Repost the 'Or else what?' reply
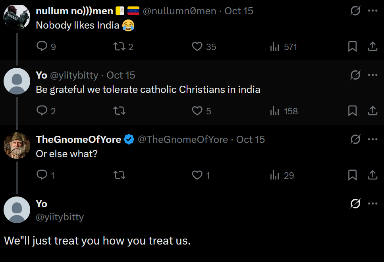Viewport: 384px width, 262px height. 119,175
